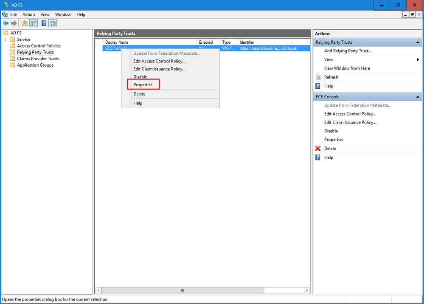Click the AD FS icon beside File menu
Image resolution: width=424 pixels, height=304 pixels.
click(5, 14)
